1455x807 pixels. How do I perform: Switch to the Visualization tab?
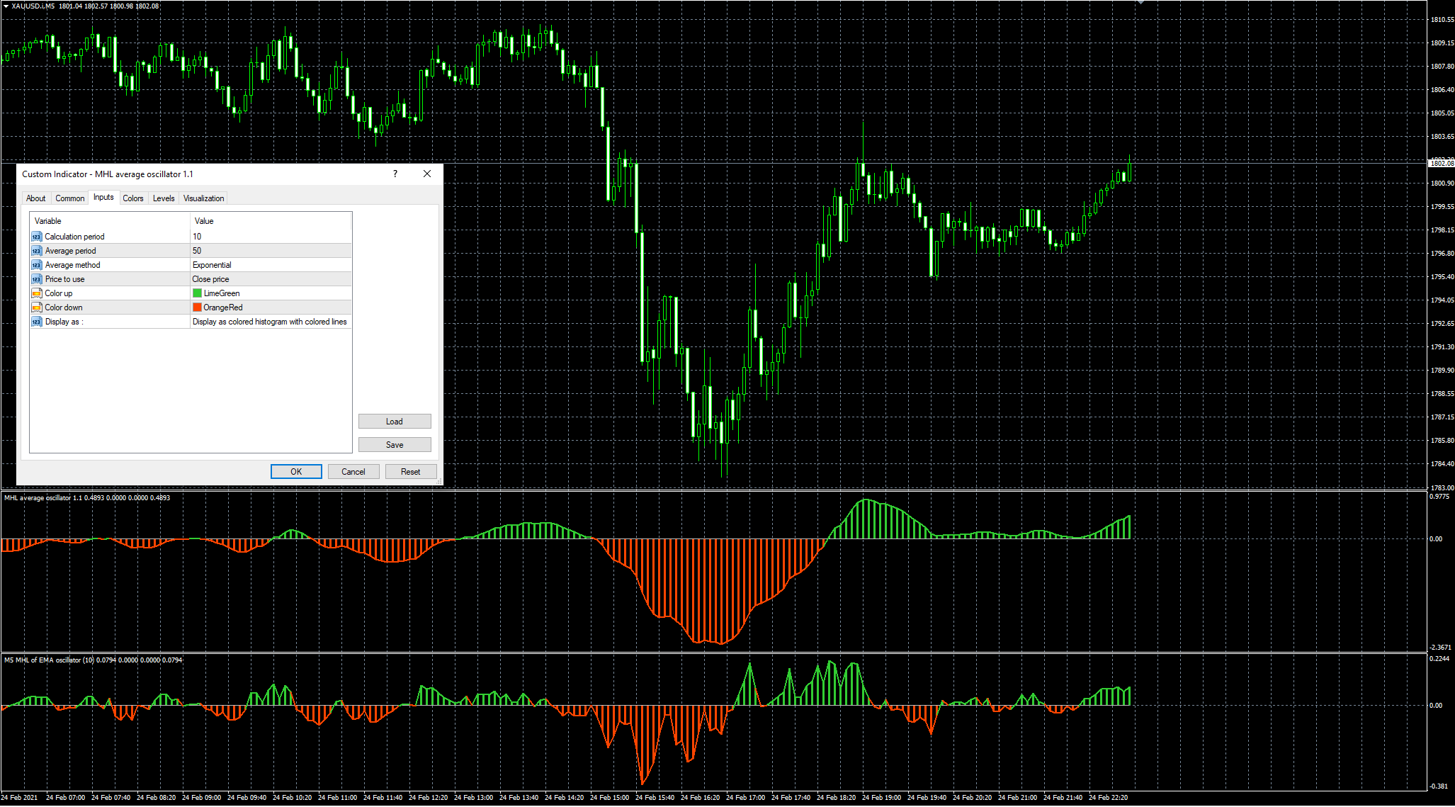click(203, 198)
